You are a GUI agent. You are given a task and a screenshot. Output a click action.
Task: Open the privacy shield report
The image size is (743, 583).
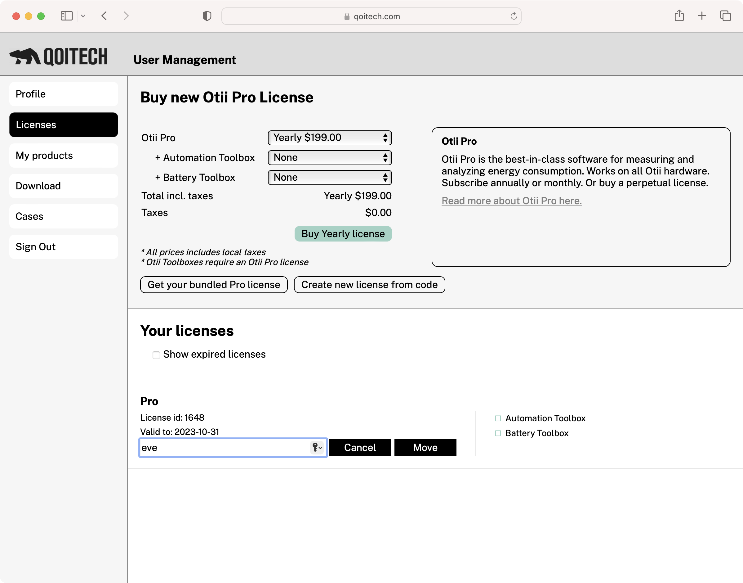click(x=207, y=16)
